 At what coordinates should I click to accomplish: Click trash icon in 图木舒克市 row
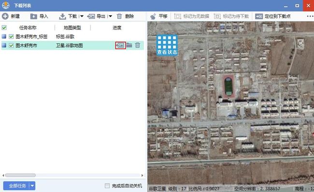(x=138, y=45)
